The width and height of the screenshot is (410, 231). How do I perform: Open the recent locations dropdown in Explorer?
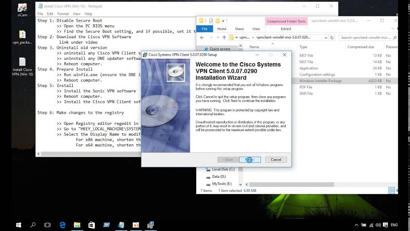click(x=218, y=38)
